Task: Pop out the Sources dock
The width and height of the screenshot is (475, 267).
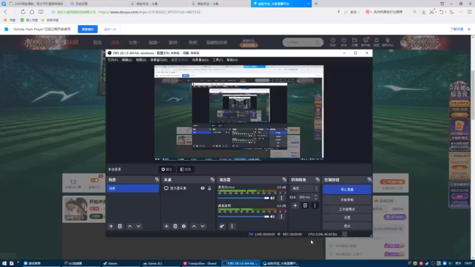Action: coord(212,180)
